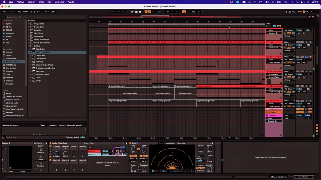Open the volume control in the menu bar

point(267,2)
